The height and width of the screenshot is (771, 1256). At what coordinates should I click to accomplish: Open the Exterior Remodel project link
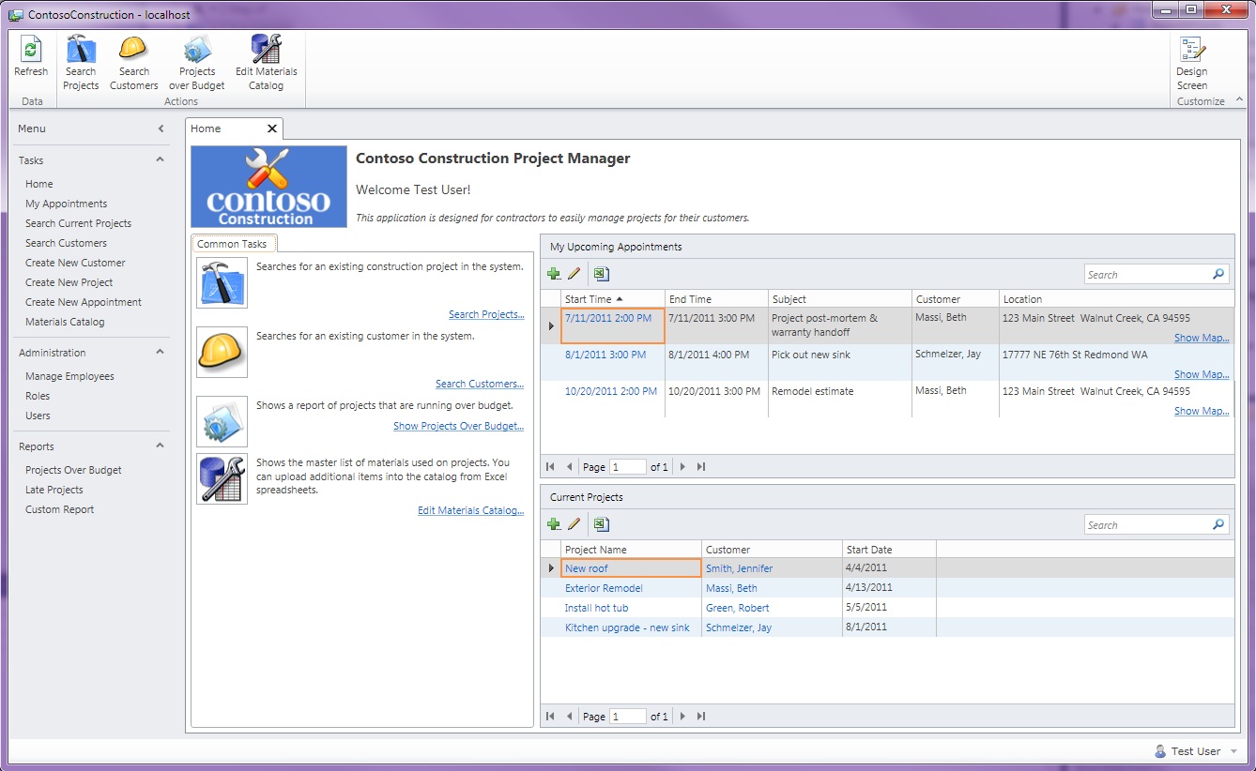point(604,588)
